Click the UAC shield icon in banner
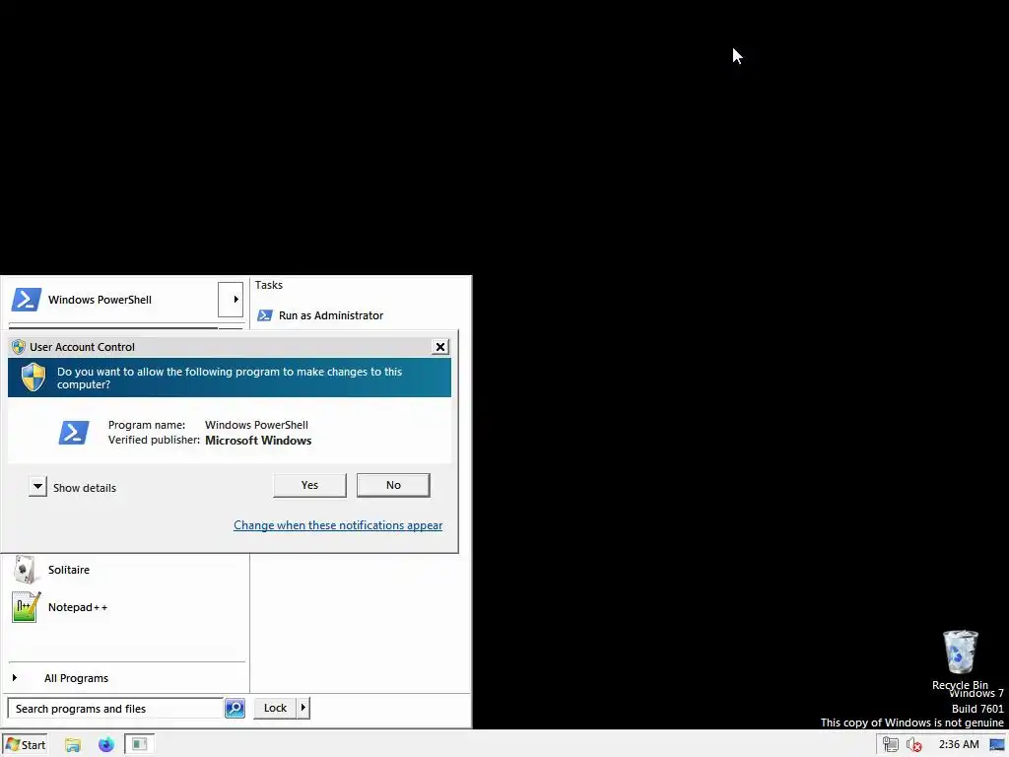The width and height of the screenshot is (1009, 757). point(34,378)
